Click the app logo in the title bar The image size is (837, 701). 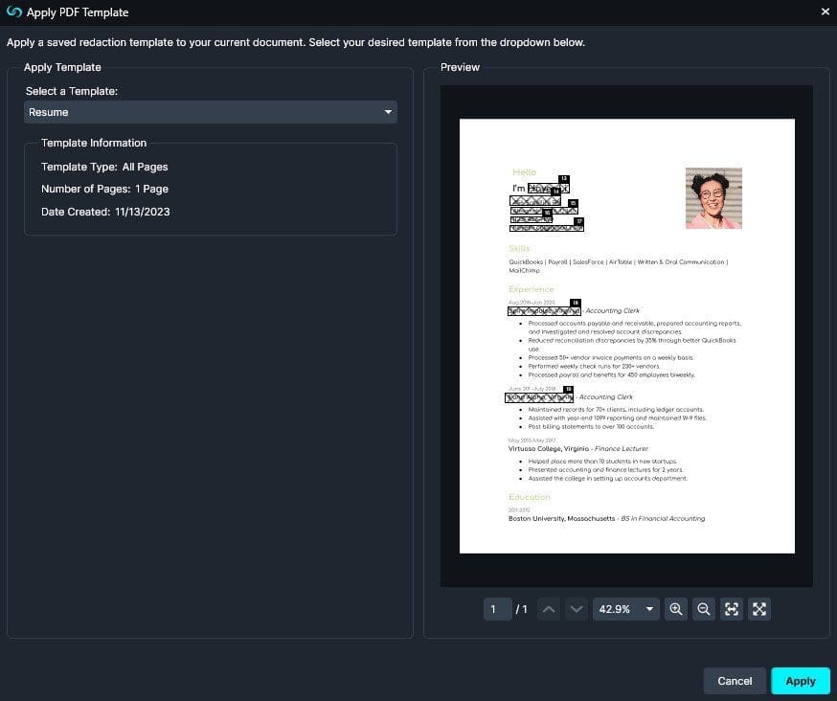(13, 12)
